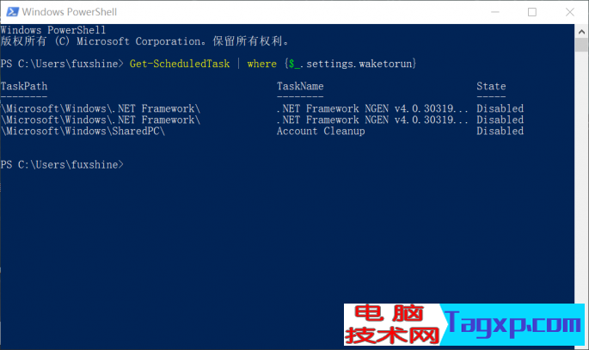Click the PowerShell icon in the title bar
Viewport: 589px width, 350px height.
coord(11,12)
